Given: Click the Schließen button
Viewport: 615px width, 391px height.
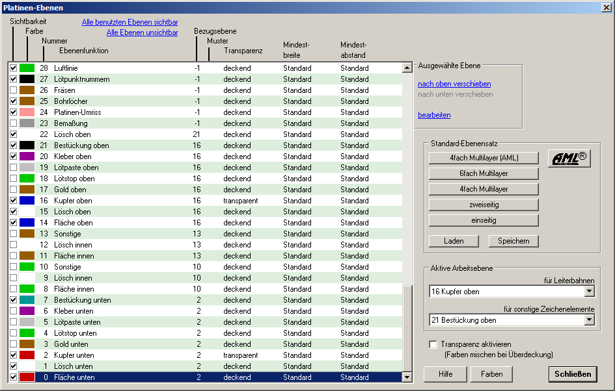Looking at the screenshot, I should pos(573,374).
